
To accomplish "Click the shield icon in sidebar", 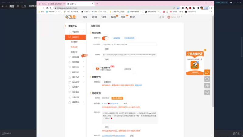I will 70,92.
